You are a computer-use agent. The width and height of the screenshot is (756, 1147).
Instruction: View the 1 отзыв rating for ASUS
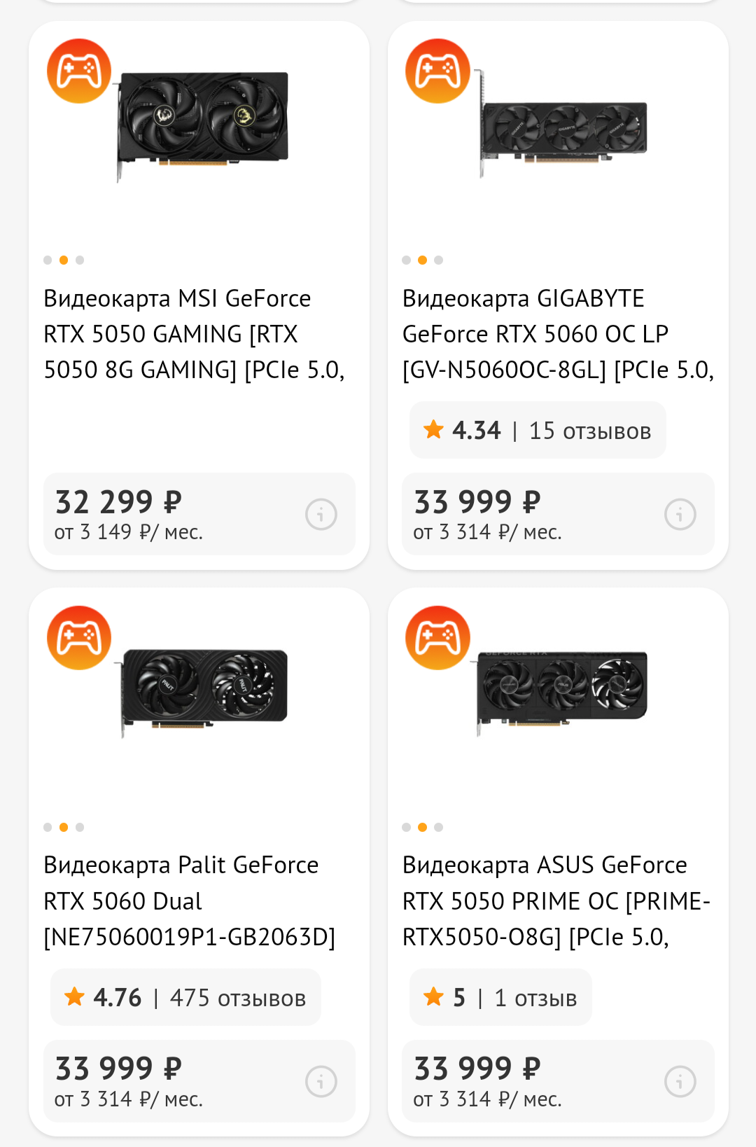pos(500,998)
